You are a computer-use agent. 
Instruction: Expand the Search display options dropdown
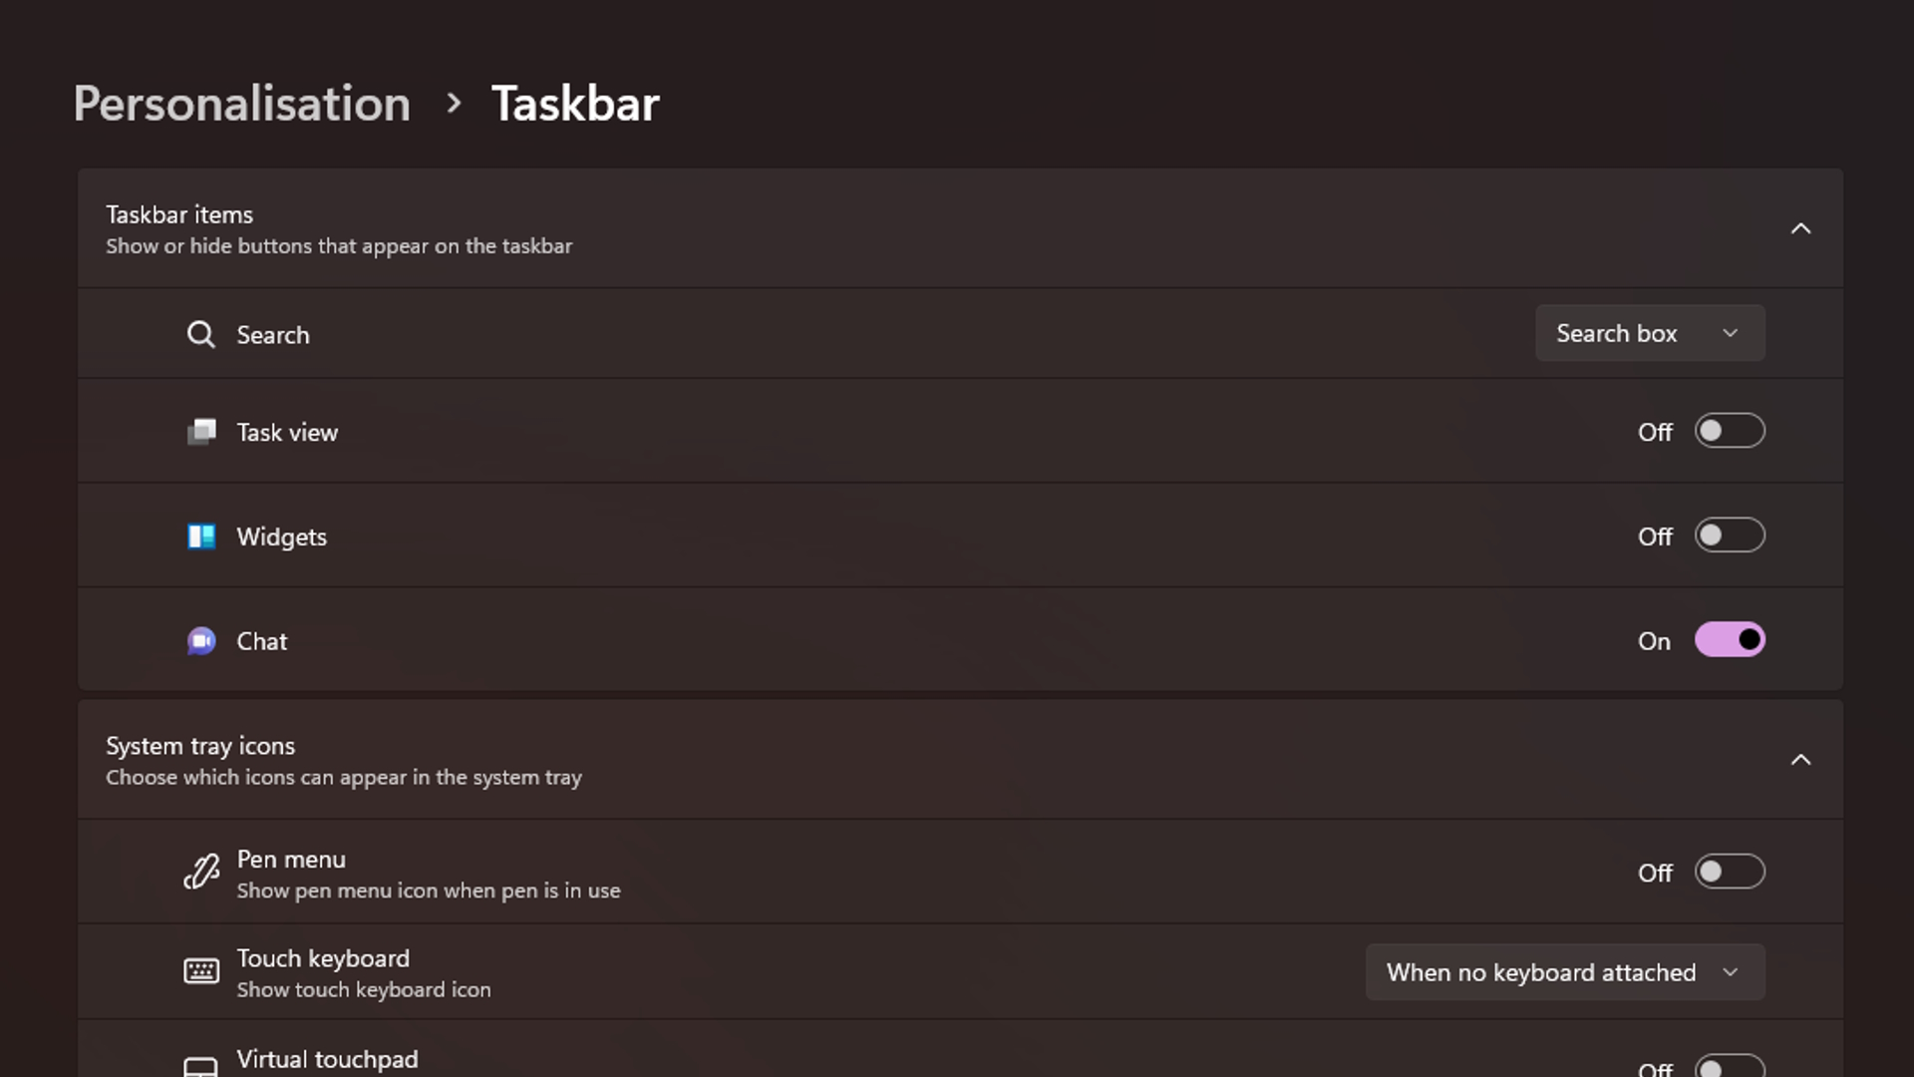click(1647, 333)
